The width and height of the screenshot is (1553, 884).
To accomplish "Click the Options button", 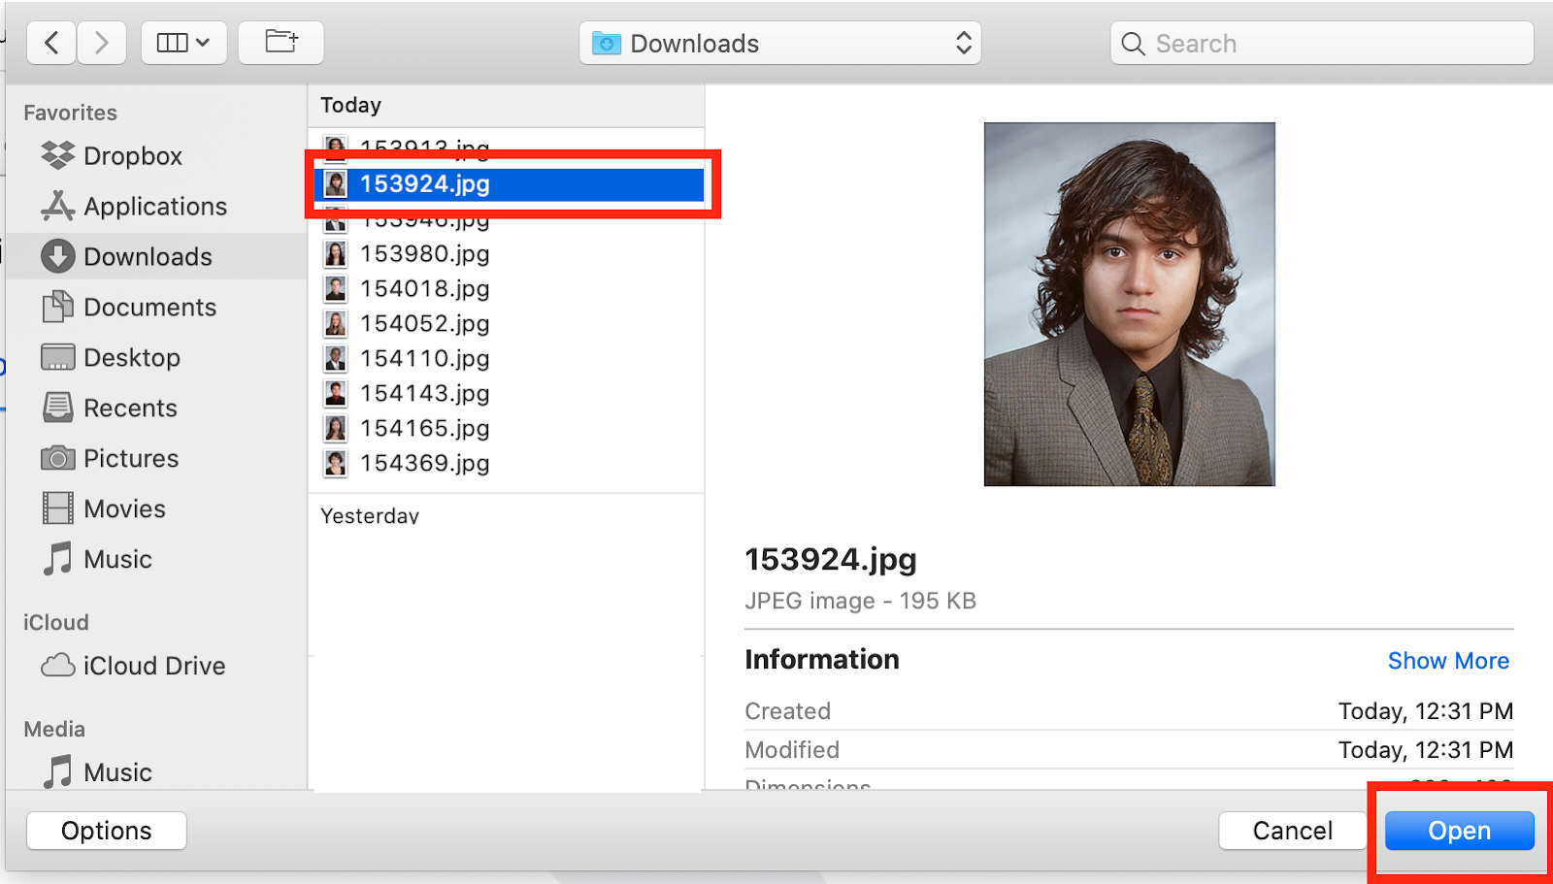I will (x=107, y=831).
